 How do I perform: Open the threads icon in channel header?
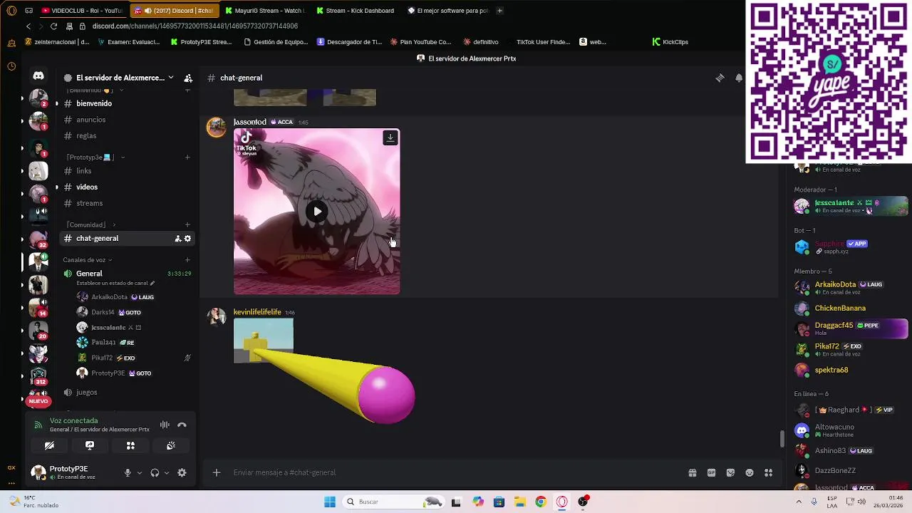(x=720, y=78)
